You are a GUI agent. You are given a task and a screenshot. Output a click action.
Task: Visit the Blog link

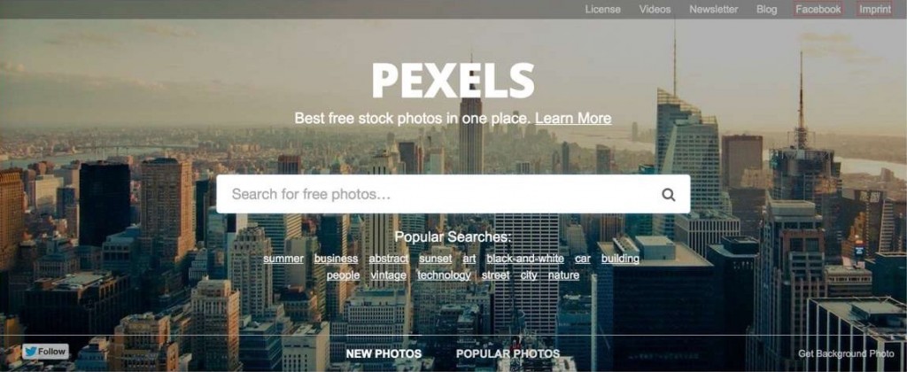[766, 9]
